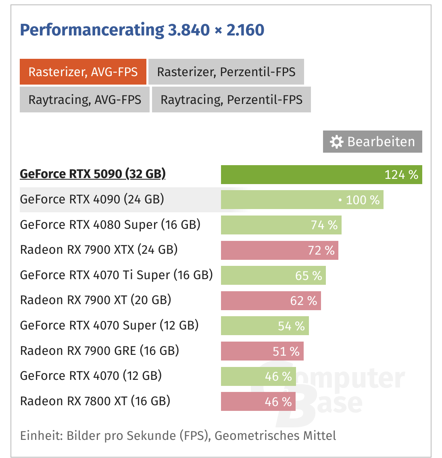Switch to Rasterizer, Perzentil-FPS tab

226,72
